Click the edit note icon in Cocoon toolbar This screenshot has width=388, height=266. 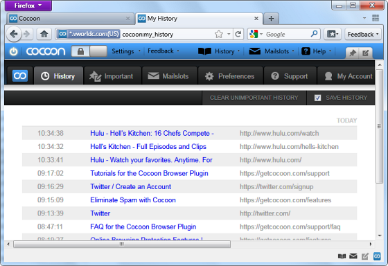click(366, 53)
